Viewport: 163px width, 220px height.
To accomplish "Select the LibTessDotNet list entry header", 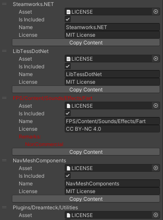I will [31, 51].
